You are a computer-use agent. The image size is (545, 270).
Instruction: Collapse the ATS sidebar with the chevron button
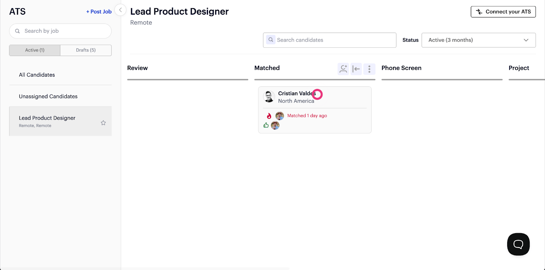coord(120,10)
